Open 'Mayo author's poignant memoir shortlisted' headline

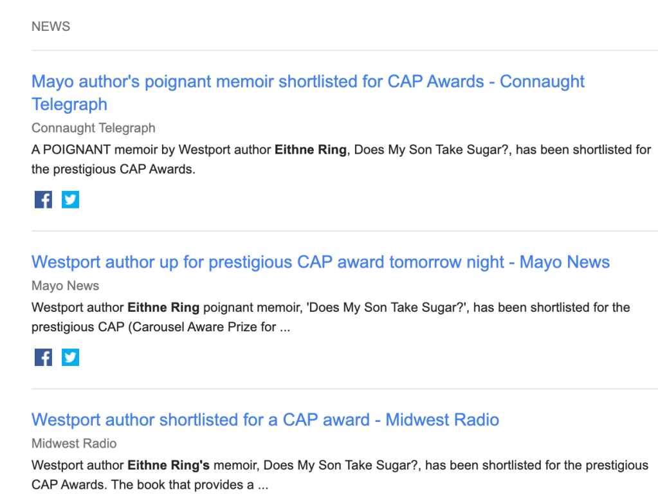coord(307,82)
